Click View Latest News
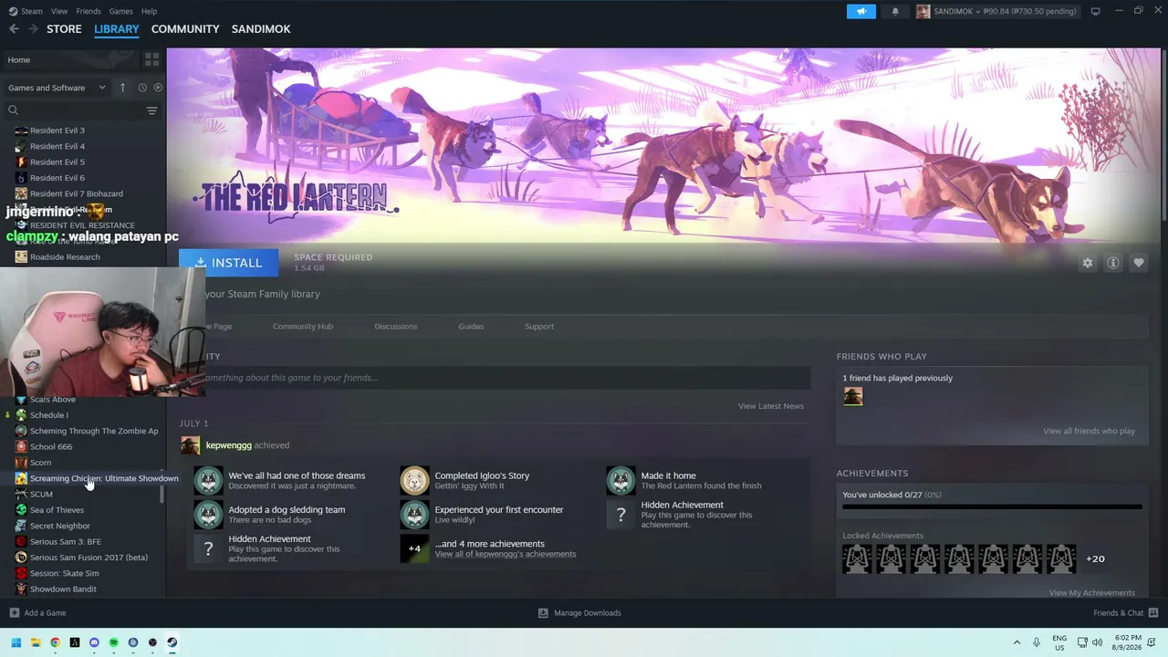 coord(771,406)
